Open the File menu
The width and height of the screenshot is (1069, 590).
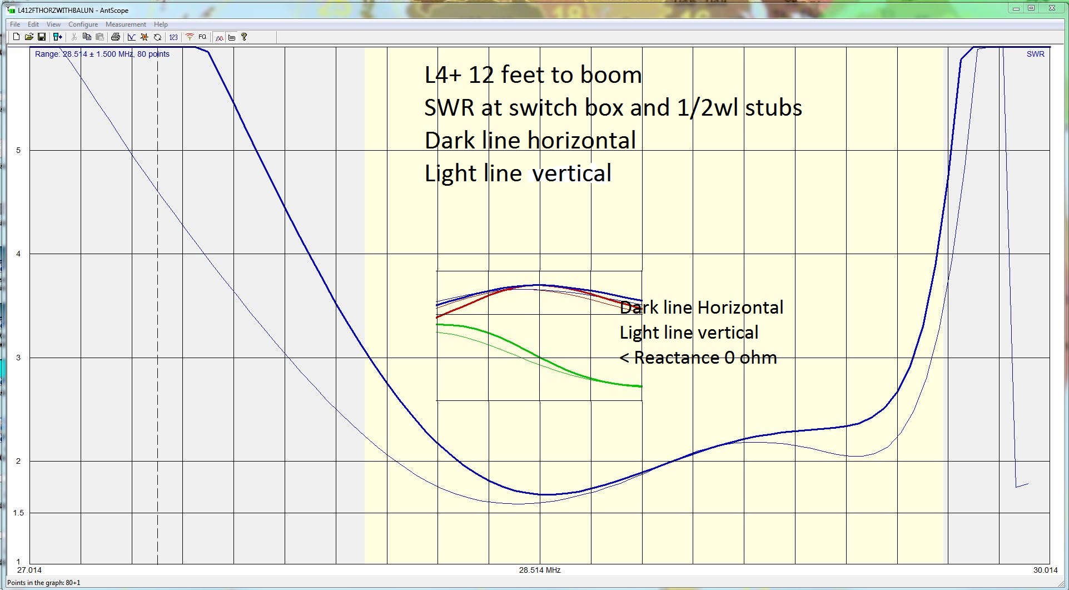coord(15,24)
